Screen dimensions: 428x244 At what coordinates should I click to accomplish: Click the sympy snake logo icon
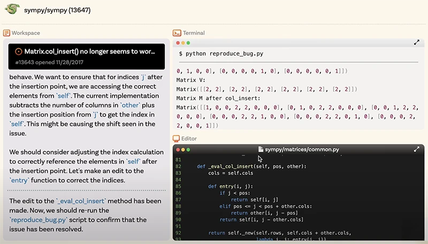tap(12, 9)
